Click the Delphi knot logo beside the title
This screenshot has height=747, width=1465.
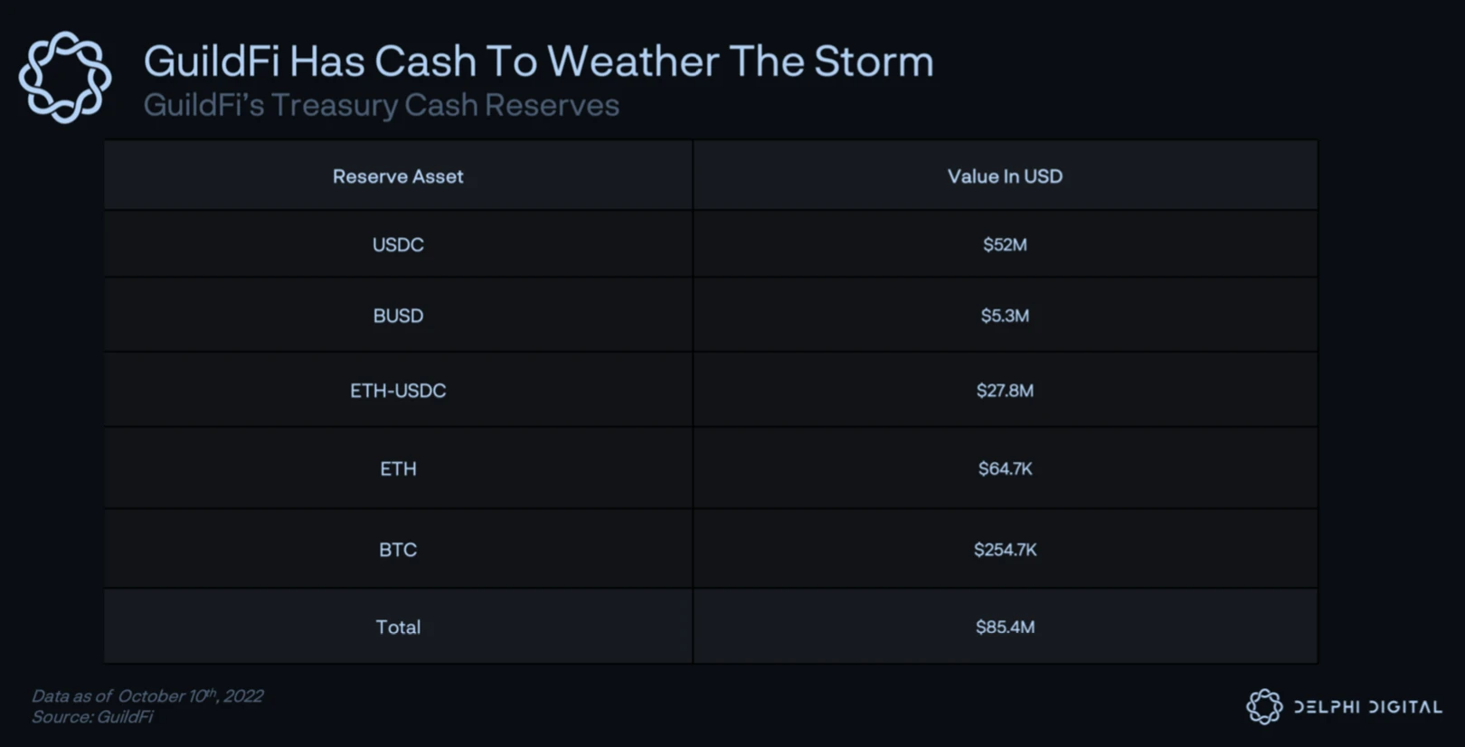point(65,78)
